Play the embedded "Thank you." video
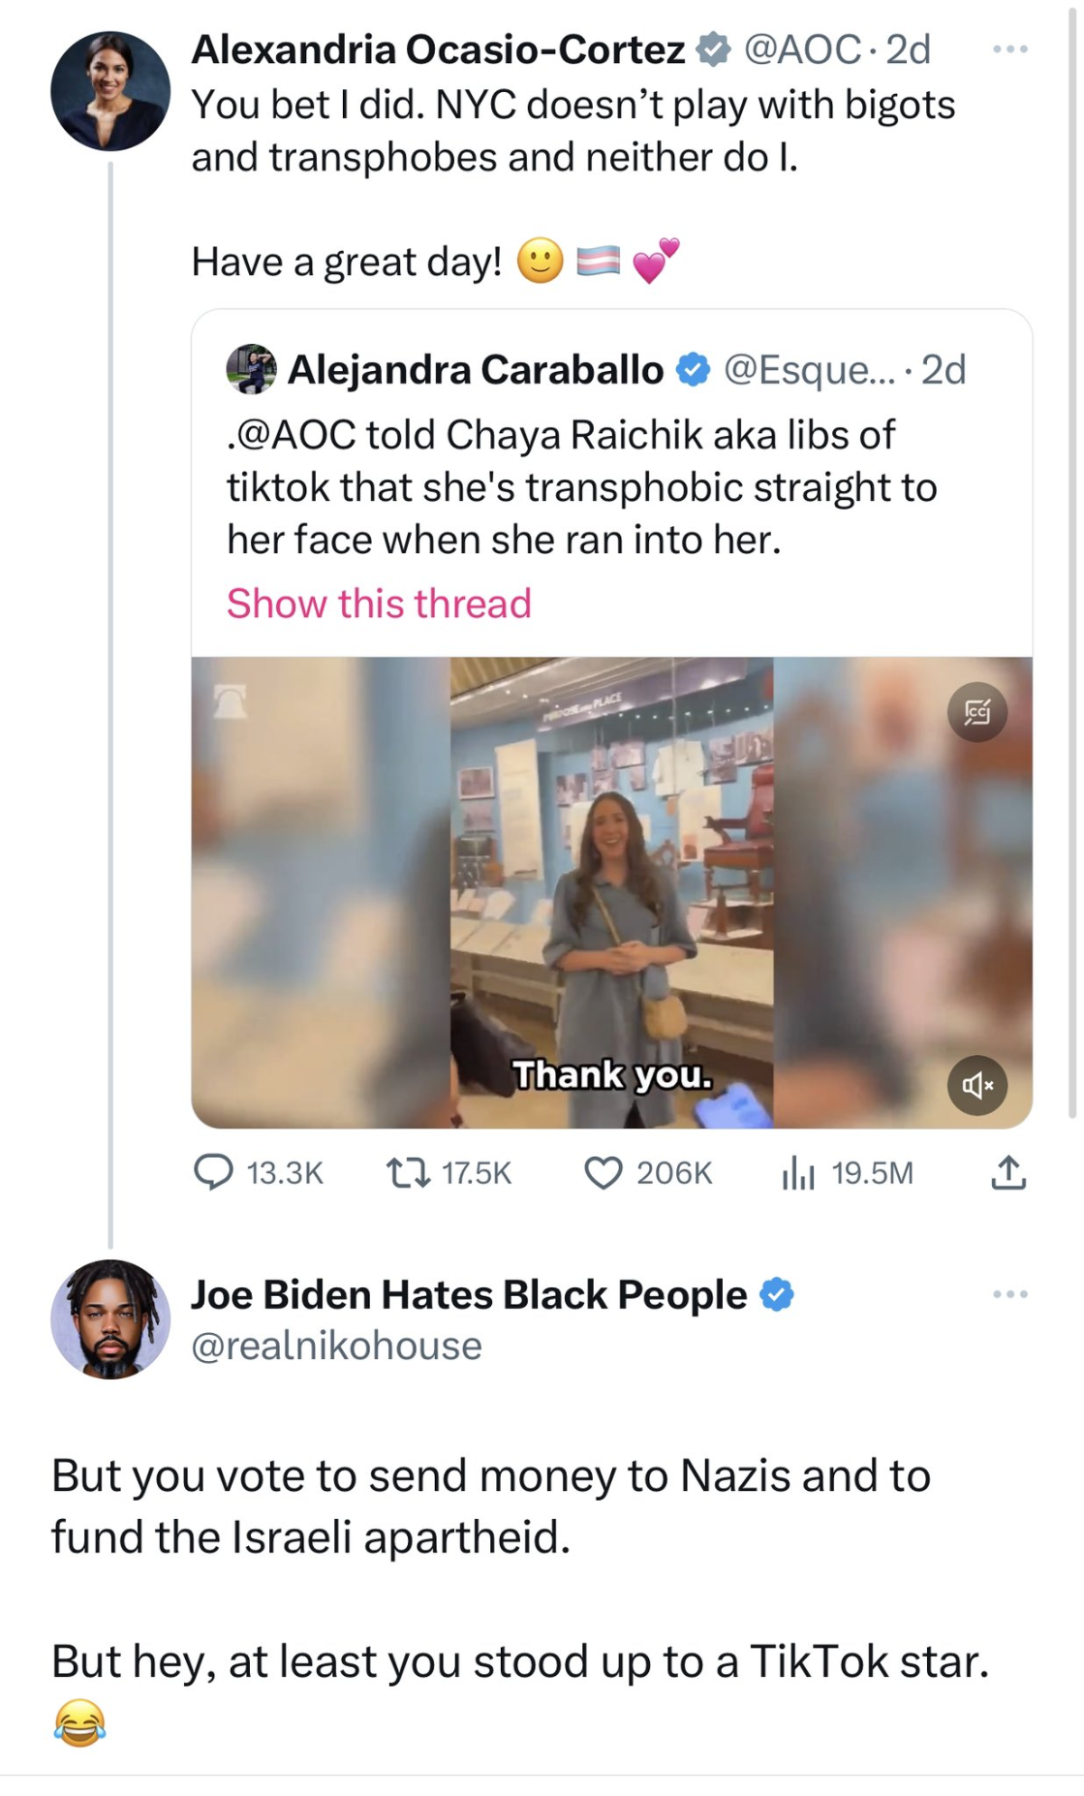Viewport: 1084px width, 1796px height. click(x=611, y=891)
